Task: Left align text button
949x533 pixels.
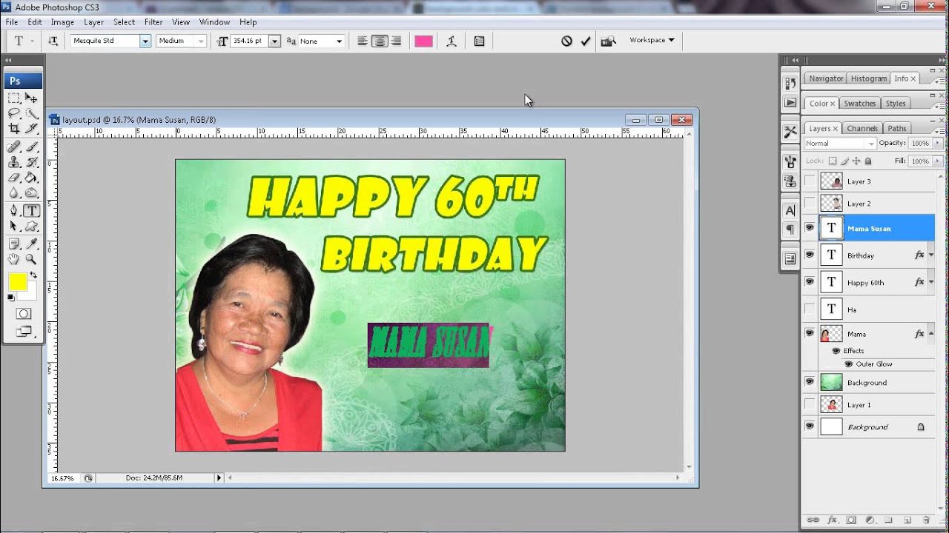Action: (x=363, y=41)
